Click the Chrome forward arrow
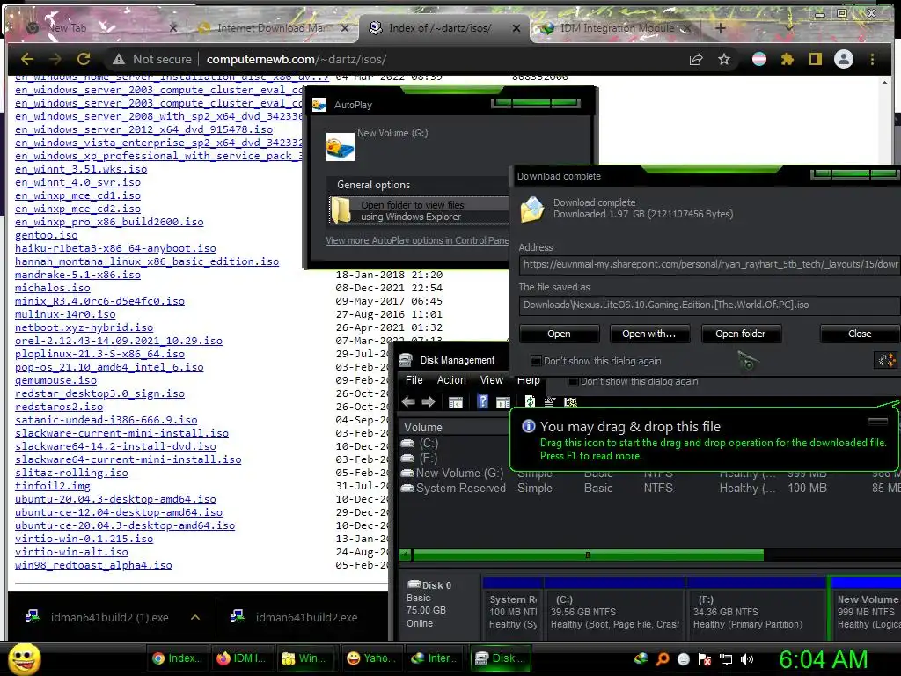This screenshot has width=901, height=676. click(55, 59)
